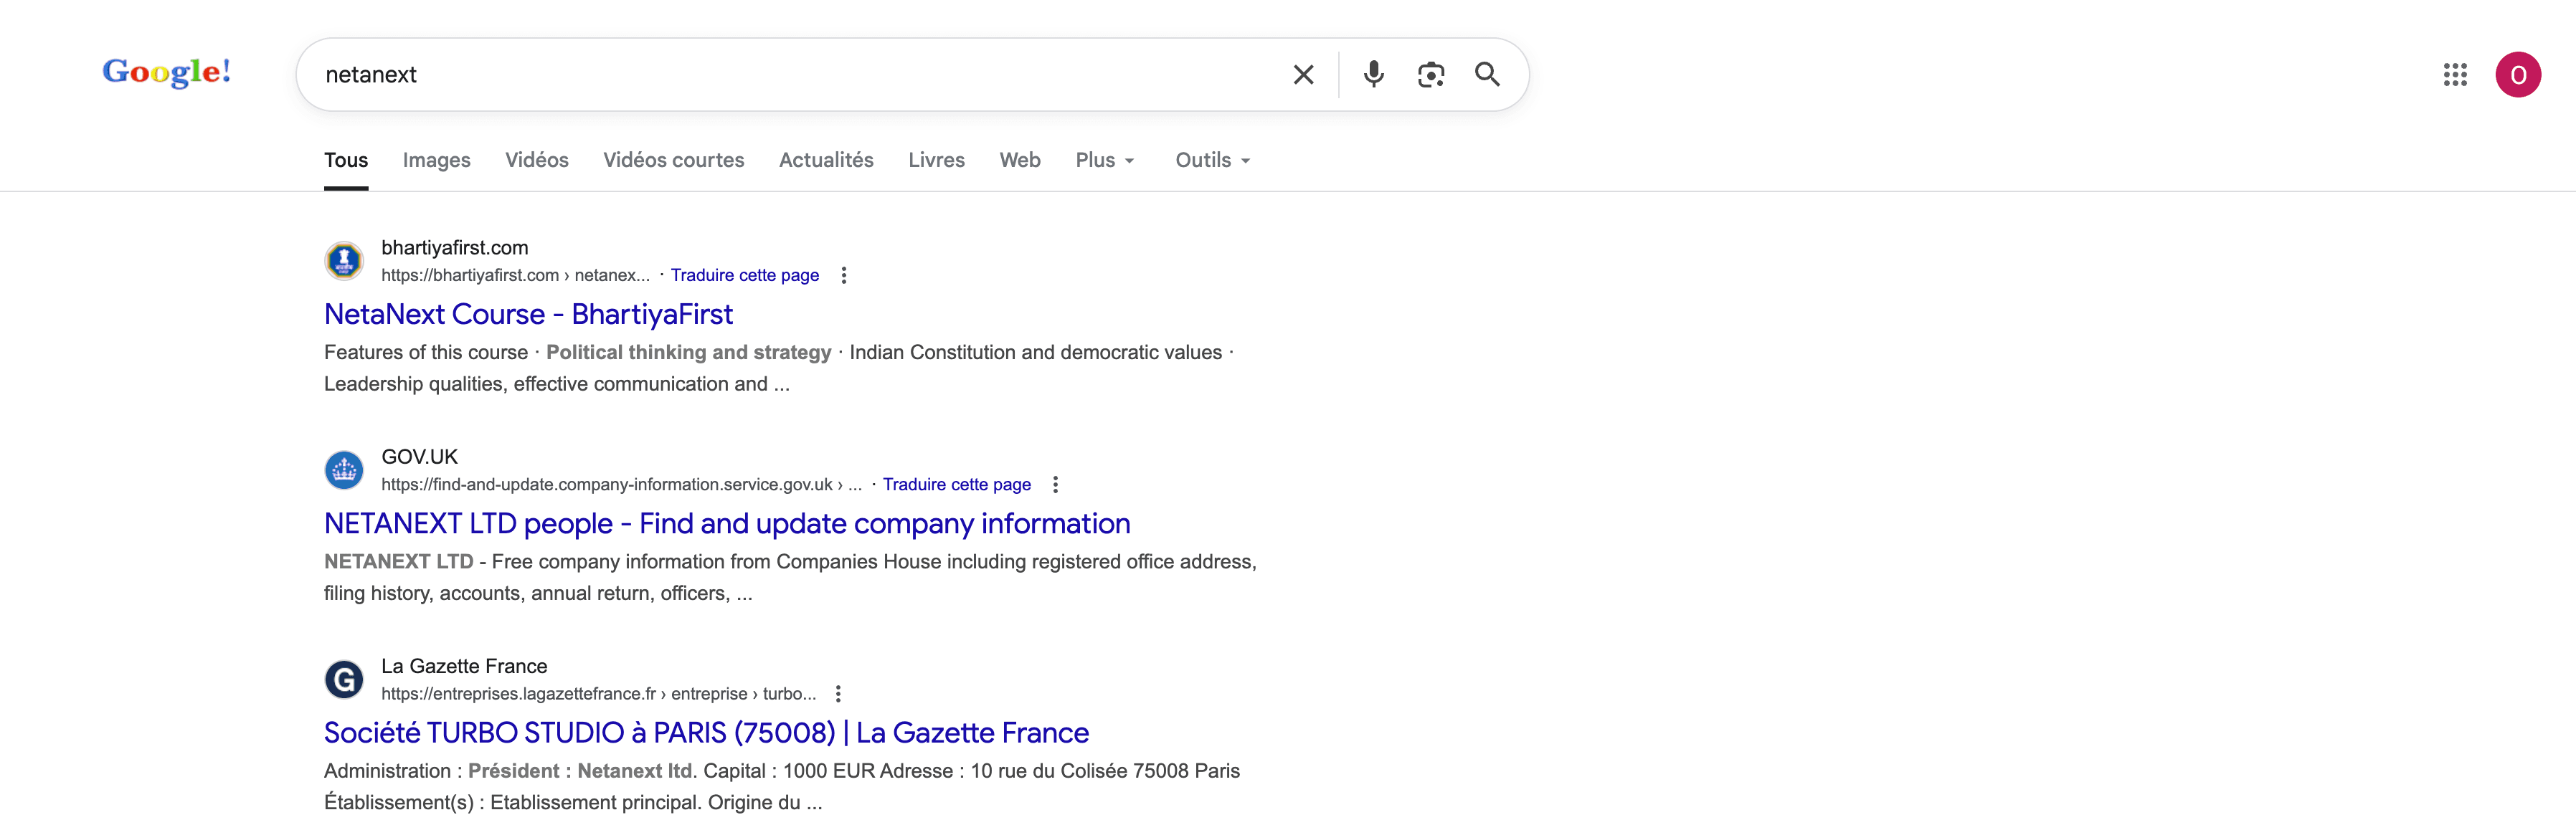Switch to the Images tab
This screenshot has height=820, width=2576.
436,160
